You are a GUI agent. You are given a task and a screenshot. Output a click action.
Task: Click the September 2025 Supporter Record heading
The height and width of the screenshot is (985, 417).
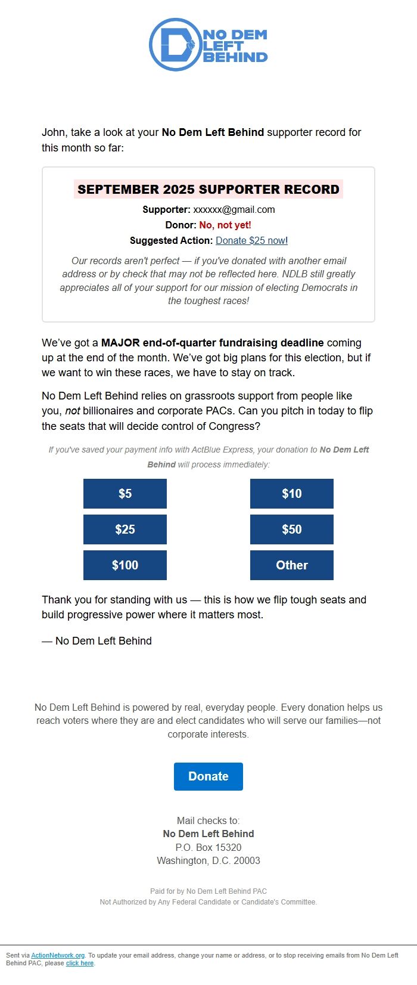point(208,190)
